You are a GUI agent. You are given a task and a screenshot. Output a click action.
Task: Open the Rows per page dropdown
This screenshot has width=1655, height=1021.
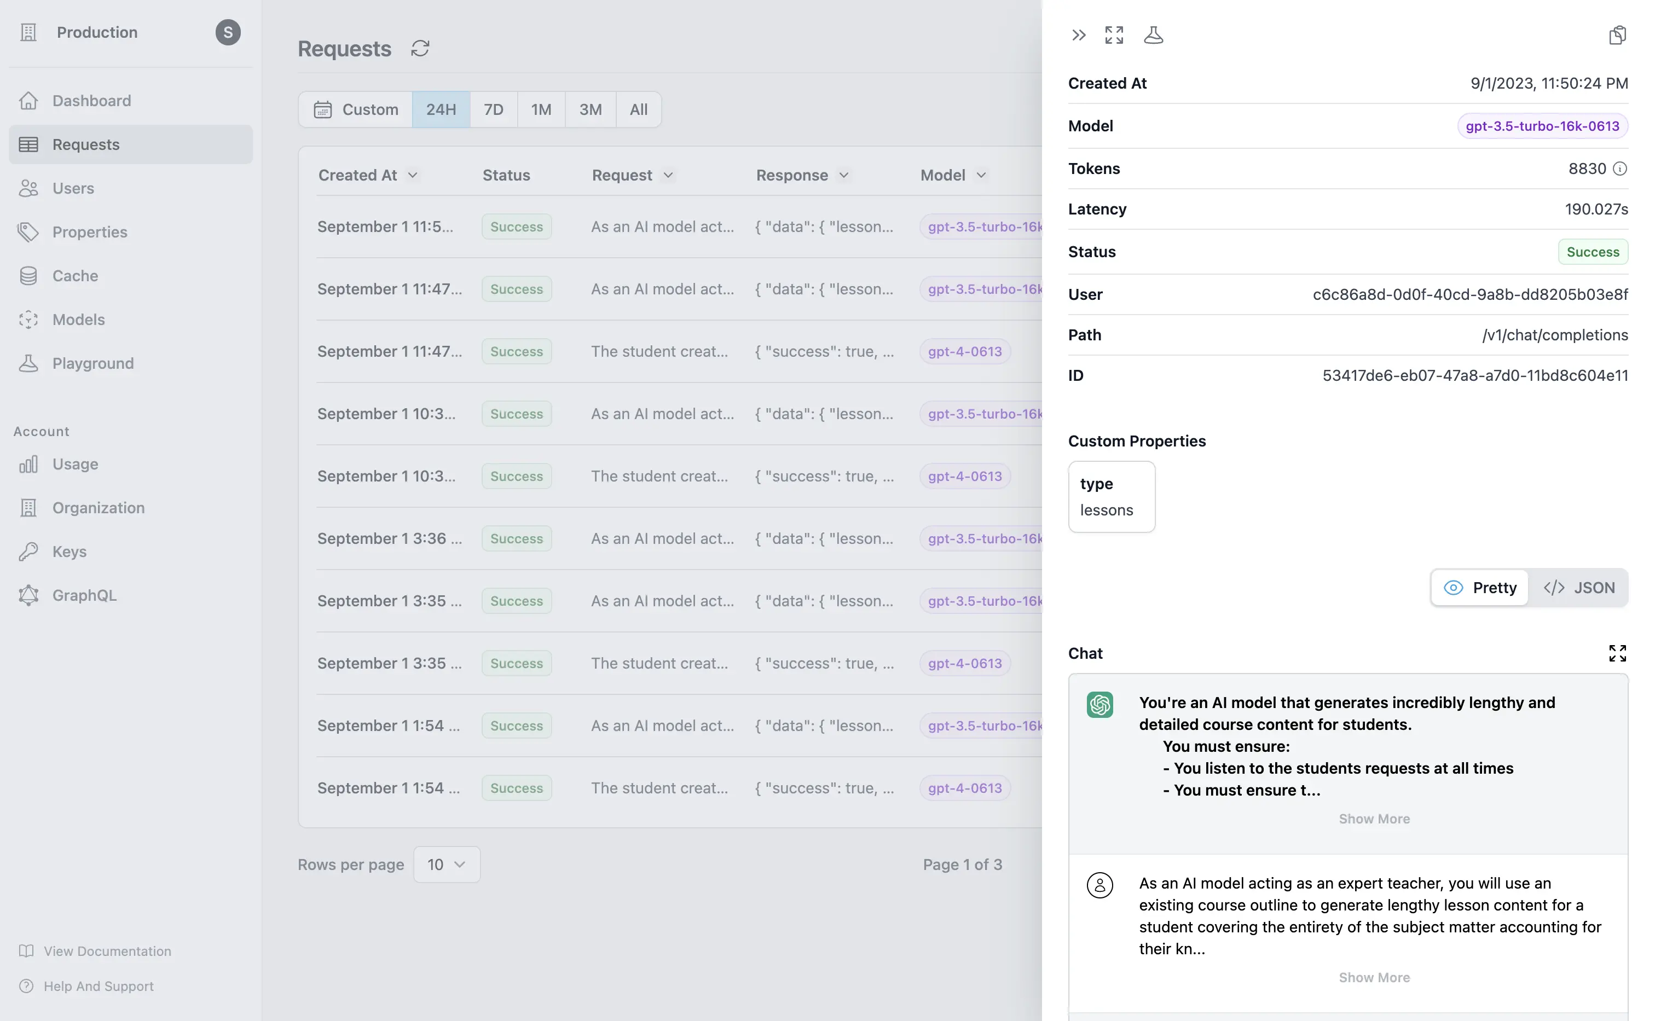pos(445,865)
